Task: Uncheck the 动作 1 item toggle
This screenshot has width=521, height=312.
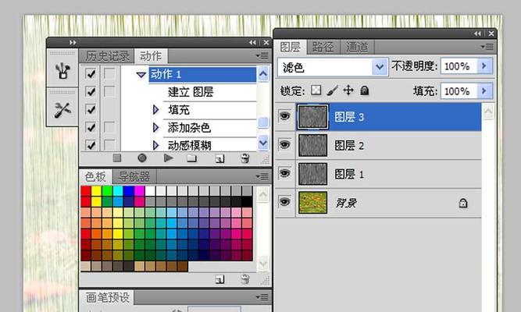Action: [x=91, y=73]
